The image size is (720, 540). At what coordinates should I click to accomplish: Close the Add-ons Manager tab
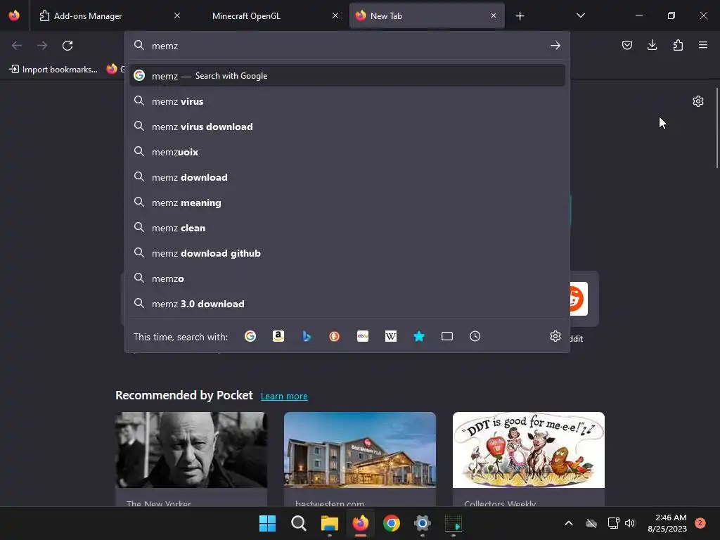(177, 15)
